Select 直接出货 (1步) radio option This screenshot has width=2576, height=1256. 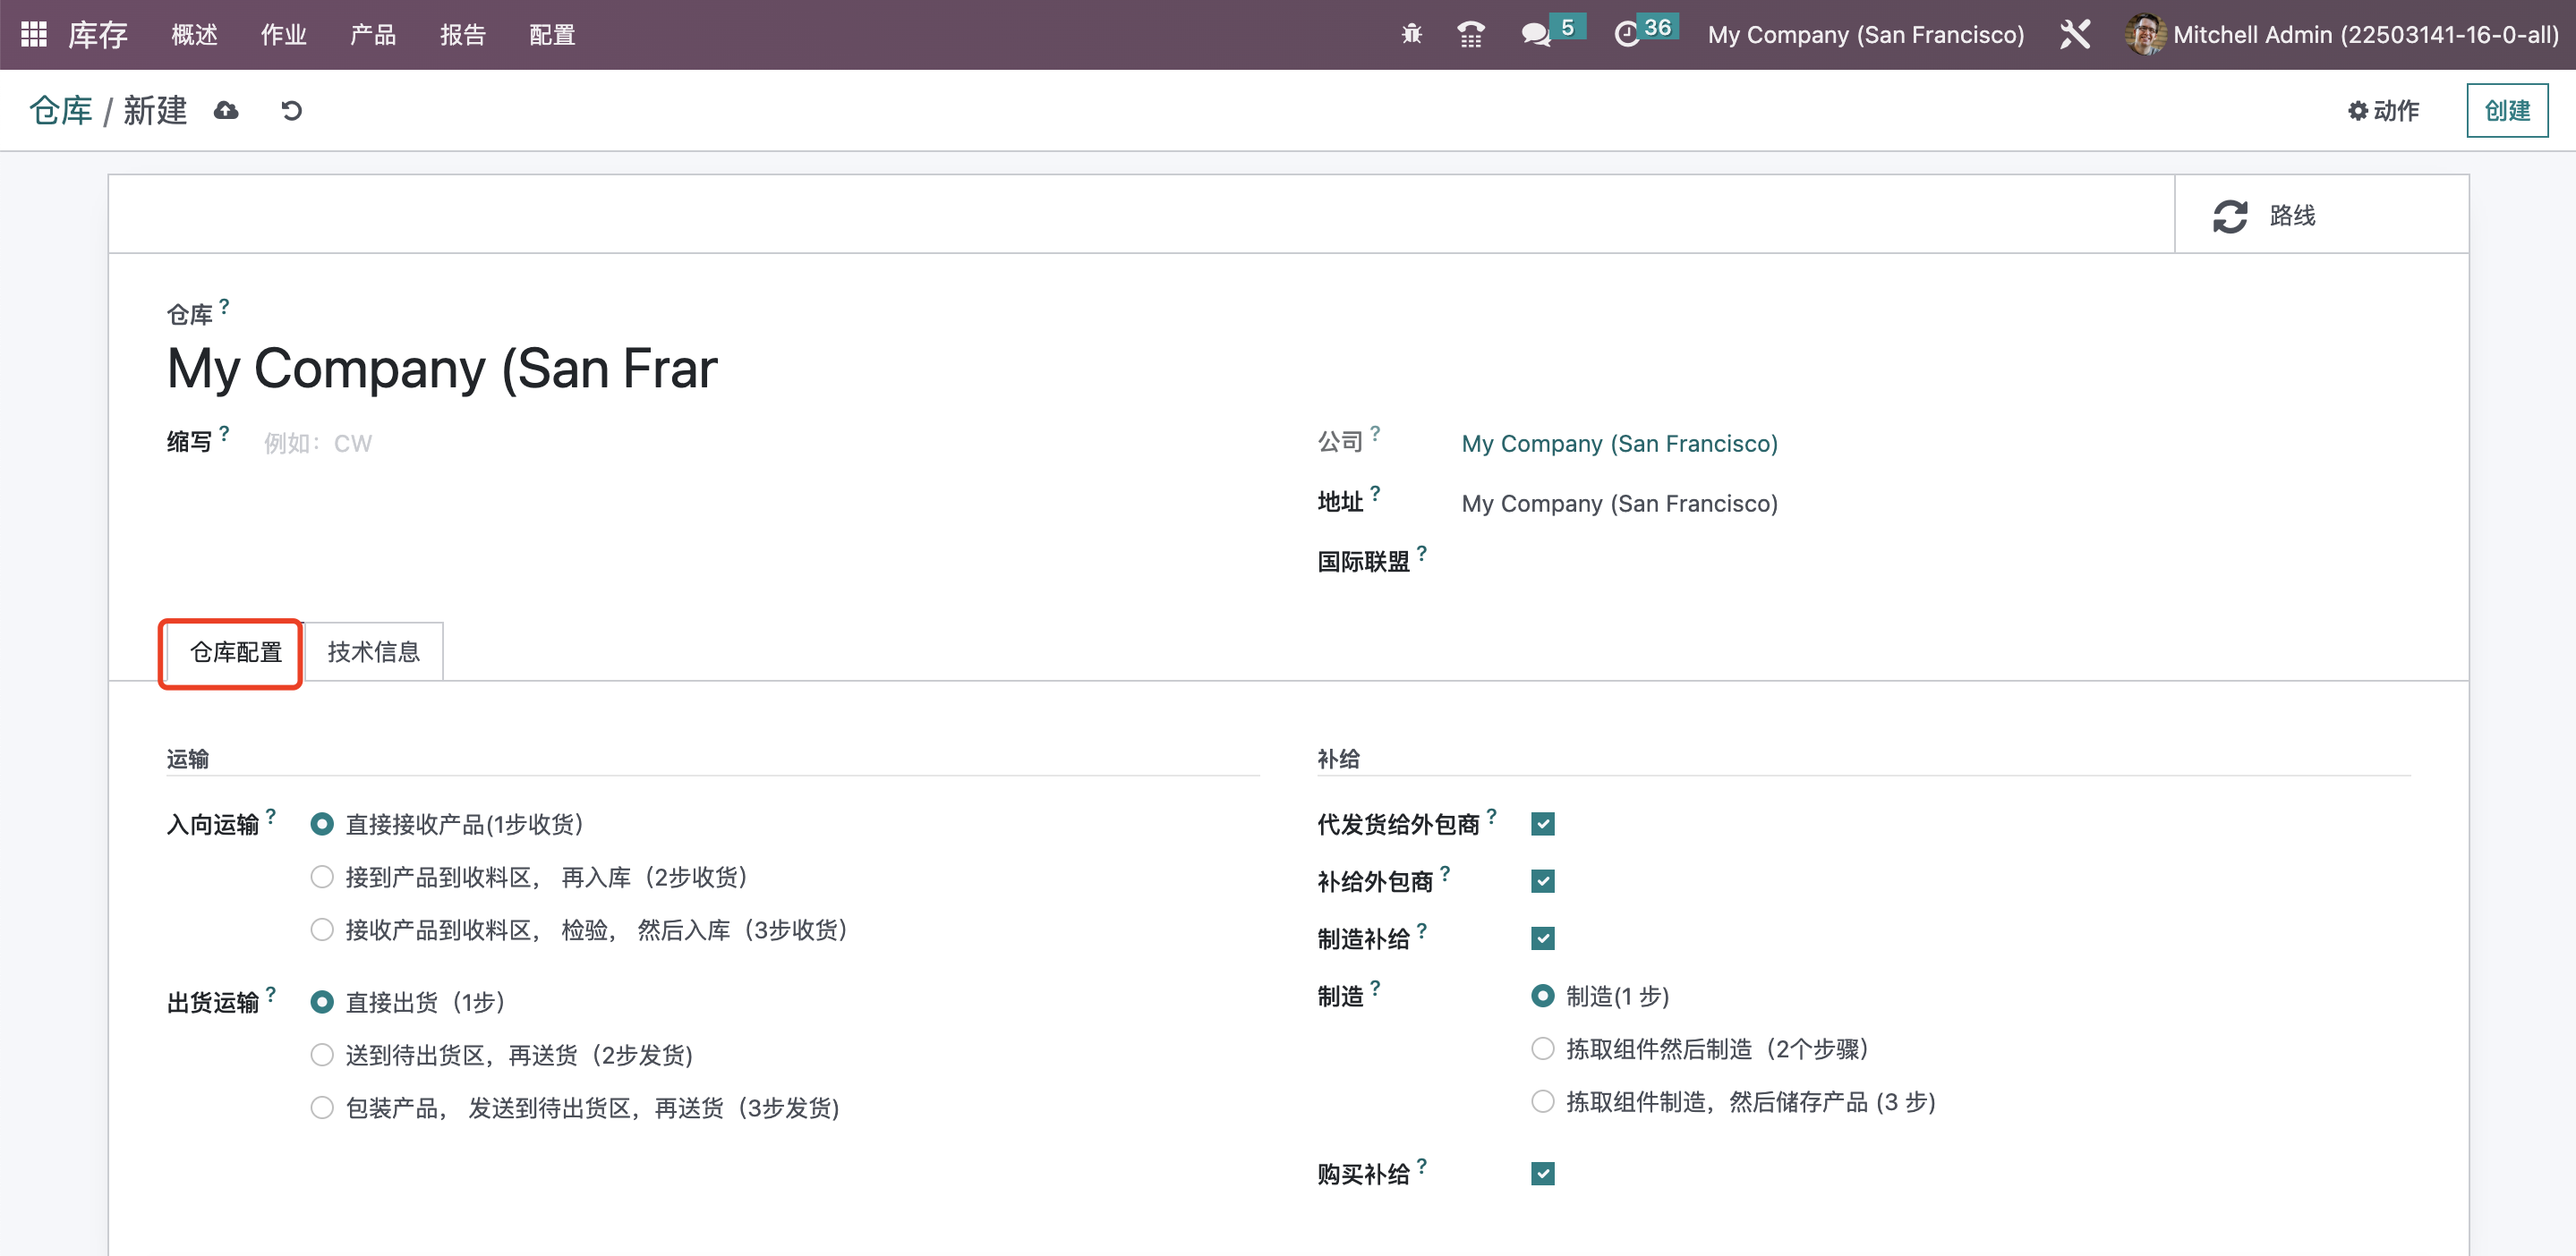321,1002
